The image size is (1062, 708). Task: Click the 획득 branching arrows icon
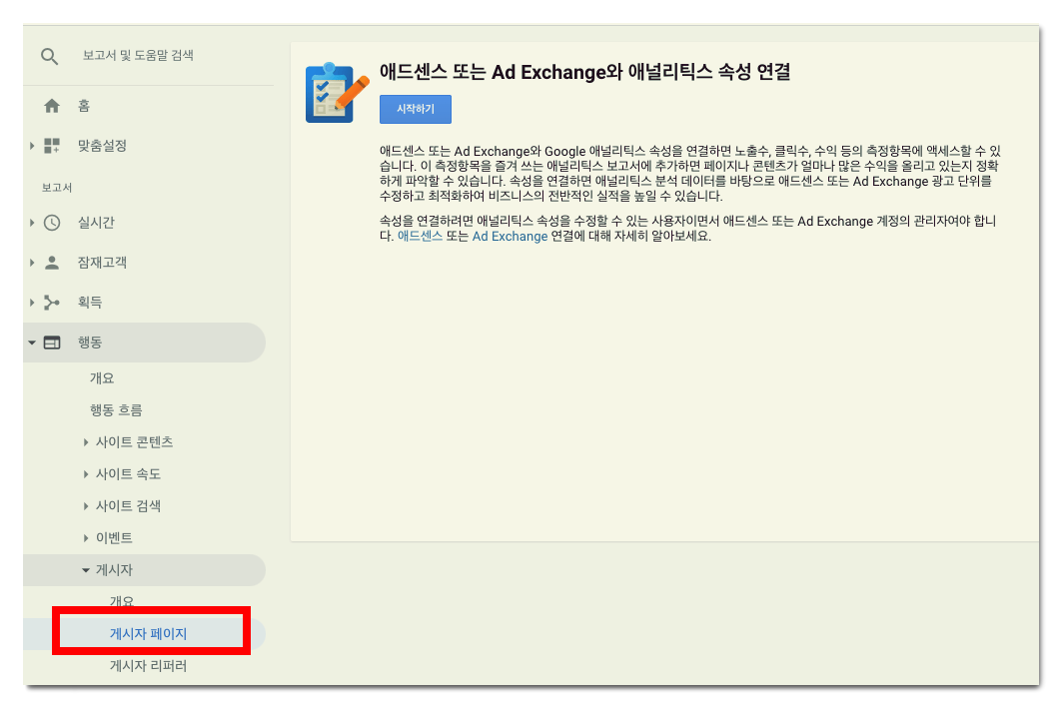click(52, 303)
